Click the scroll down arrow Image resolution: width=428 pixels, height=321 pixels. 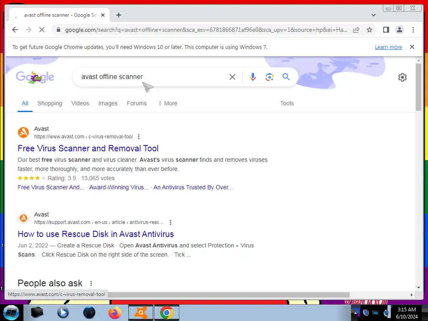coord(418,288)
